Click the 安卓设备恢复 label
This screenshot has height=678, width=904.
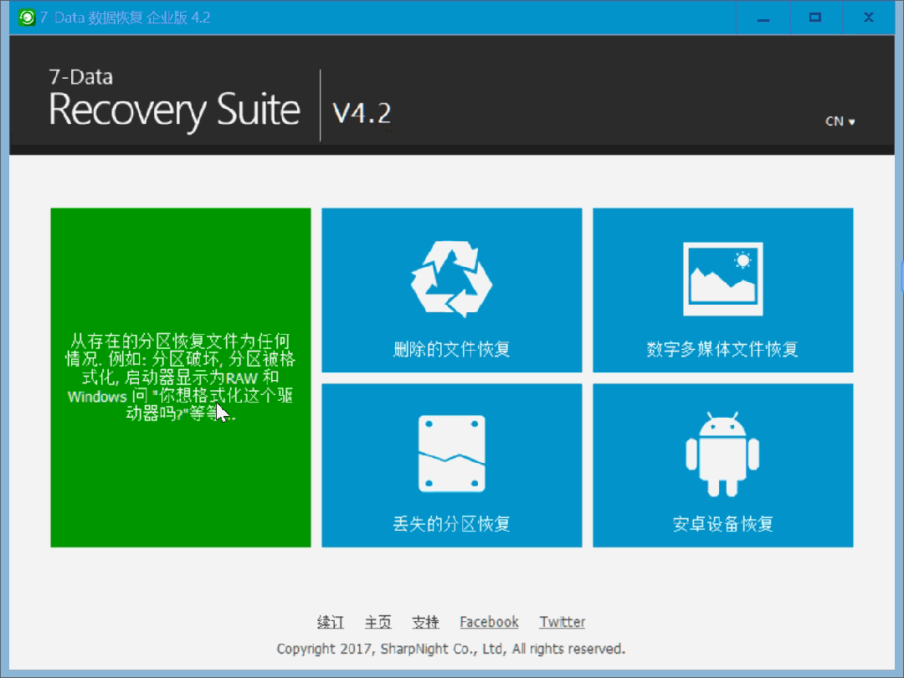click(x=723, y=524)
